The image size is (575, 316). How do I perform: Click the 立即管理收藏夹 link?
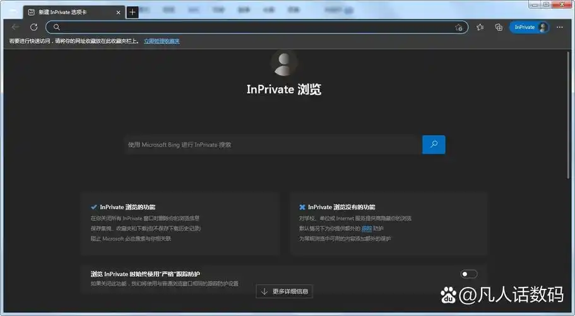(162, 41)
